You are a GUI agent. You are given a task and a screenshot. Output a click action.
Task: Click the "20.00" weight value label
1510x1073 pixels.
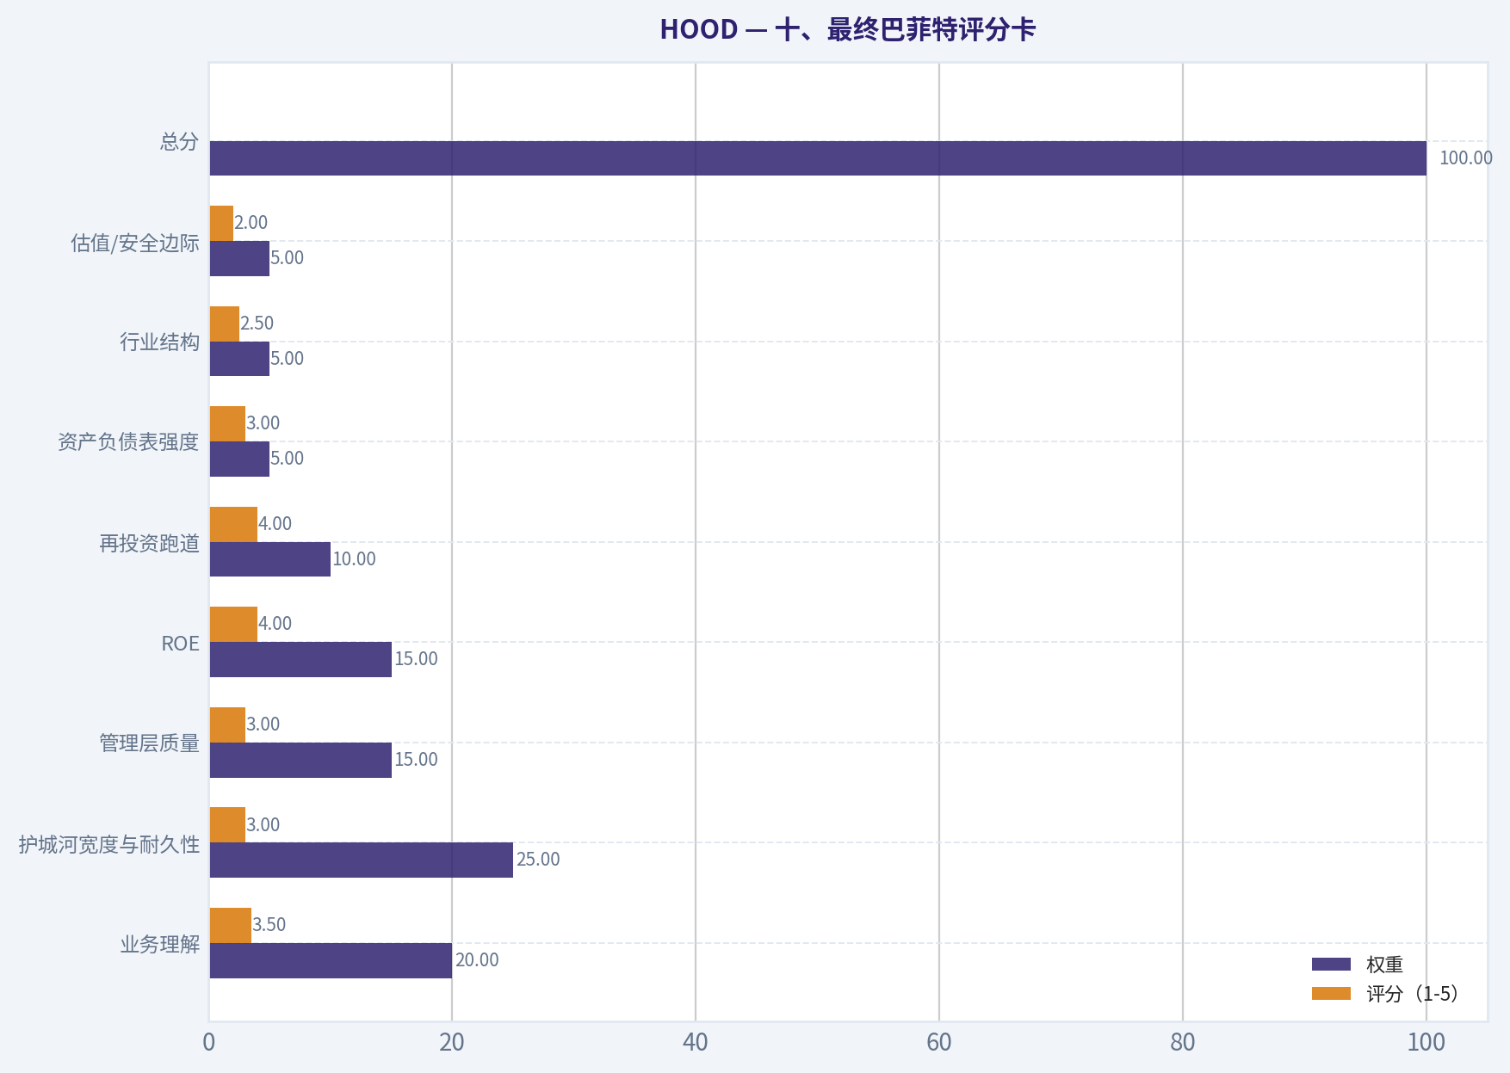pyautogui.click(x=477, y=959)
